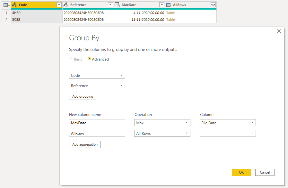
Task: Open the Code column filter dropdown
Action: [59, 5]
